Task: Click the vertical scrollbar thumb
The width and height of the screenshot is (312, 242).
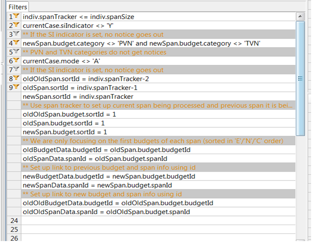Action: point(300,78)
